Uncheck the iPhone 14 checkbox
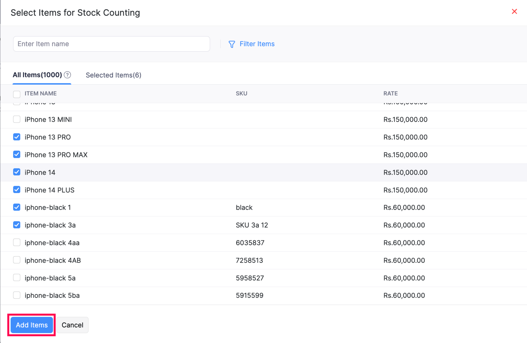 point(17,172)
